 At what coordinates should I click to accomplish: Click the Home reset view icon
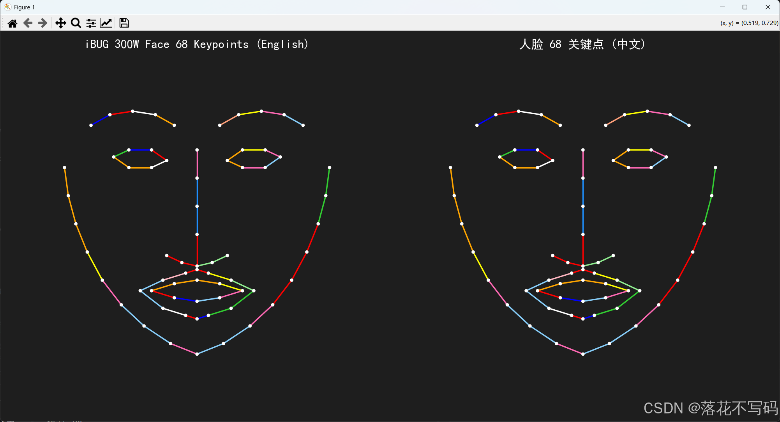tap(12, 23)
